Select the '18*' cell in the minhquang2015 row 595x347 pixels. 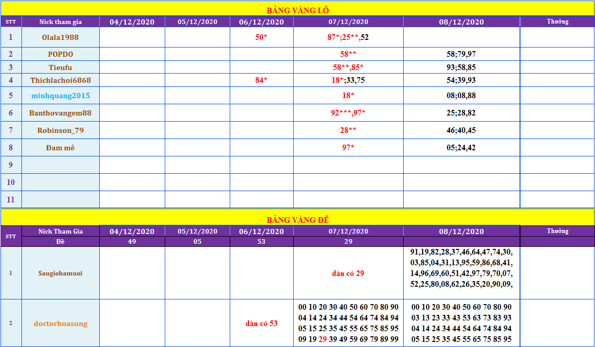348,96
